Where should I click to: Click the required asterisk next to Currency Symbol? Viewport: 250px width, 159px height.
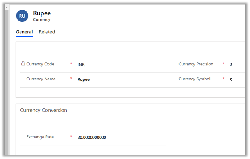coord(223,79)
